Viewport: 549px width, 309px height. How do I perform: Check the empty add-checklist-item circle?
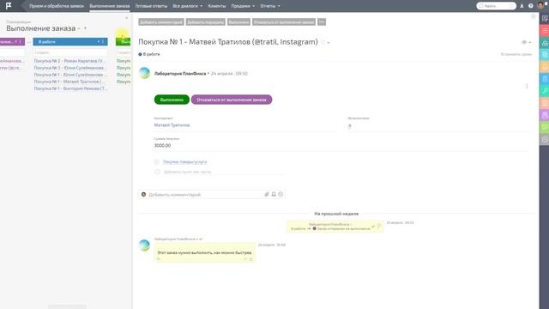(x=157, y=172)
